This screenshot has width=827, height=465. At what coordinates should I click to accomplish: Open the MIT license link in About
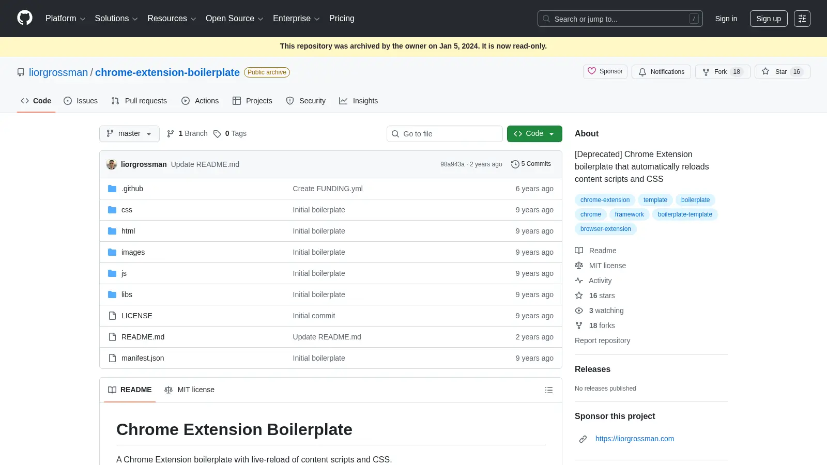(x=601, y=266)
